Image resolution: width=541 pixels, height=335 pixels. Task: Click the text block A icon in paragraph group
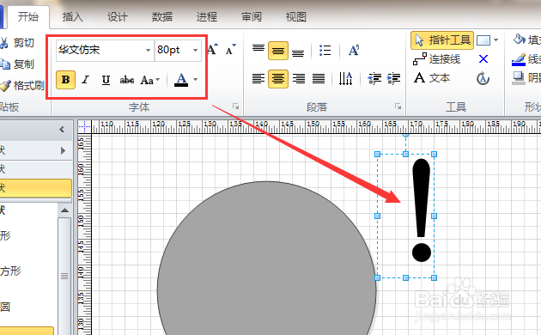coord(354,51)
